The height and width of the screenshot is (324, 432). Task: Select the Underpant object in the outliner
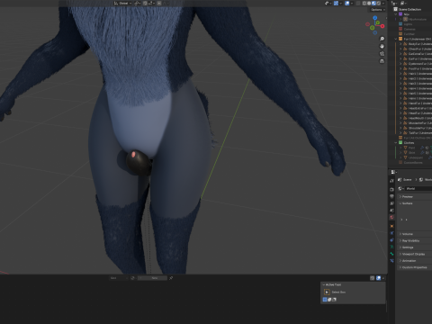(x=416, y=157)
